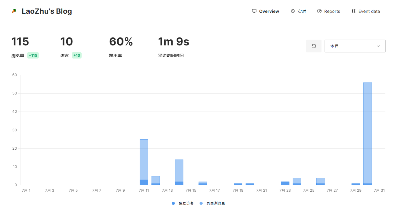The width and height of the screenshot is (397, 210).
Task: Click the 7月 12 bar in chart
Action: click(x=156, y=180)
